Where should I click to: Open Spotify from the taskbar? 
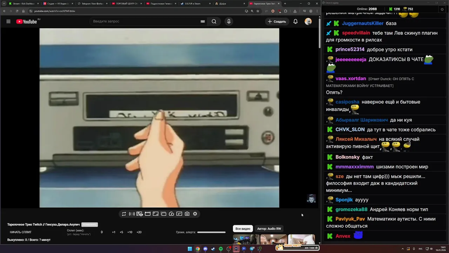click(x=221, y=249)
